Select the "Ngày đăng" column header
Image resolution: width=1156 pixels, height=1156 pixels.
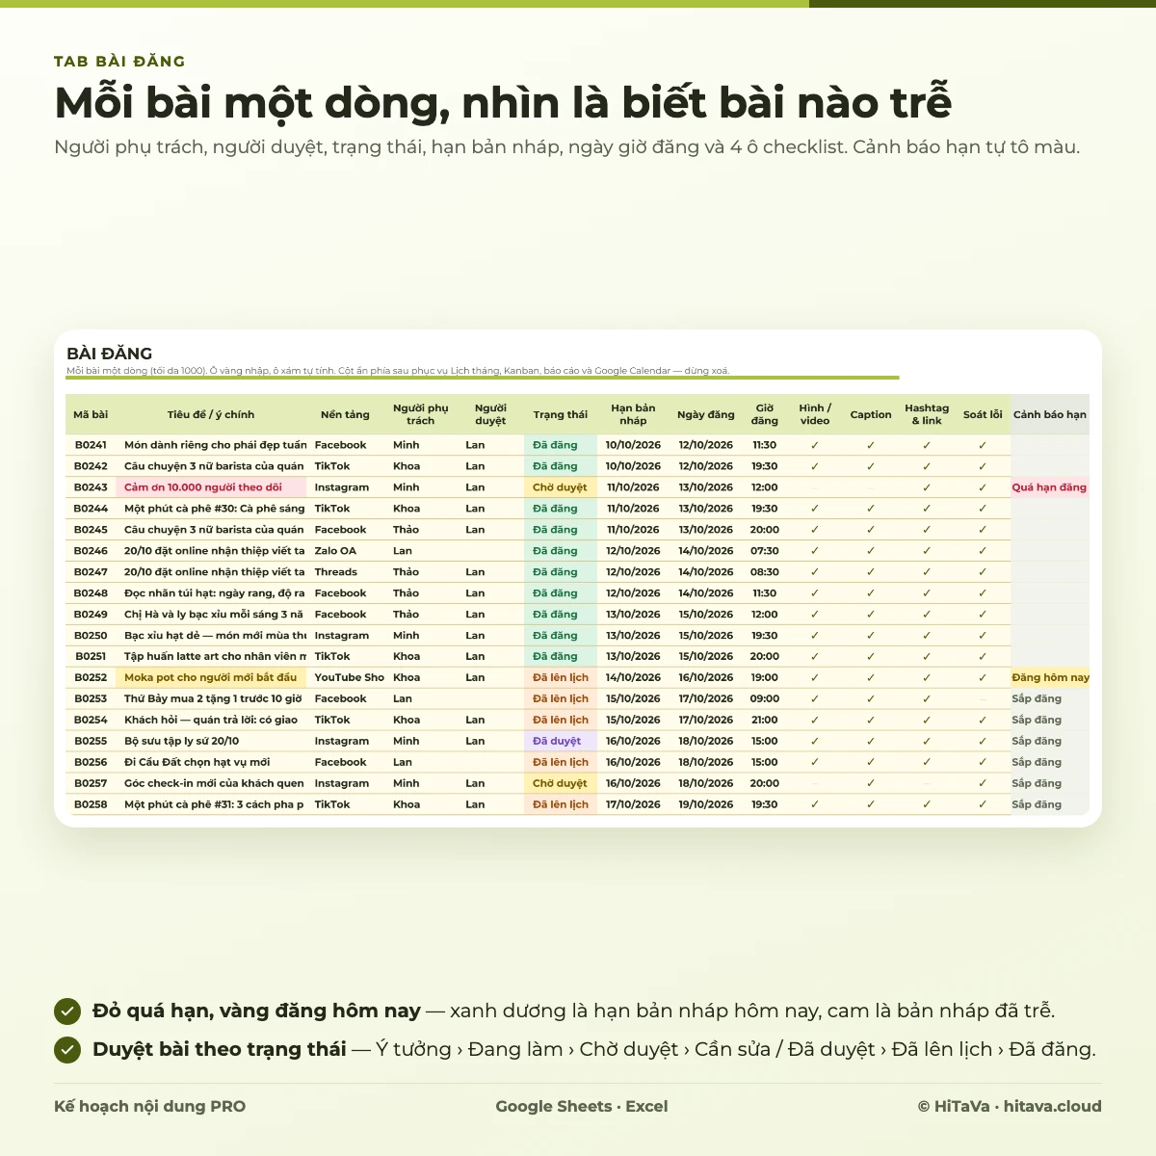point(706,415)
